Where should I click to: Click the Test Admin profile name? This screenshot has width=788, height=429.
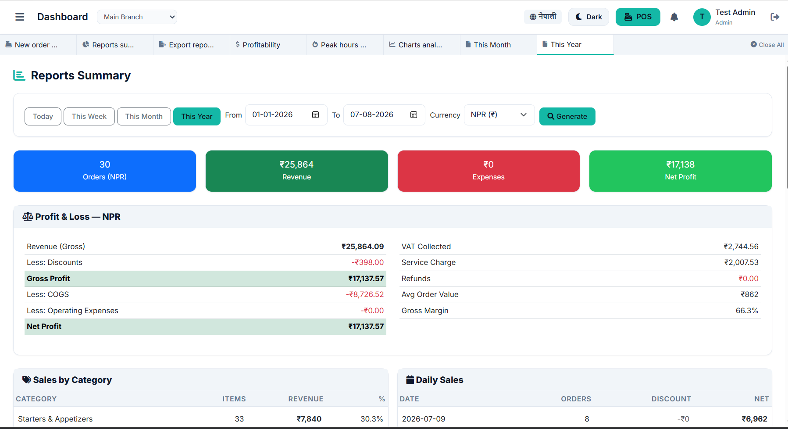pos(735,12)
